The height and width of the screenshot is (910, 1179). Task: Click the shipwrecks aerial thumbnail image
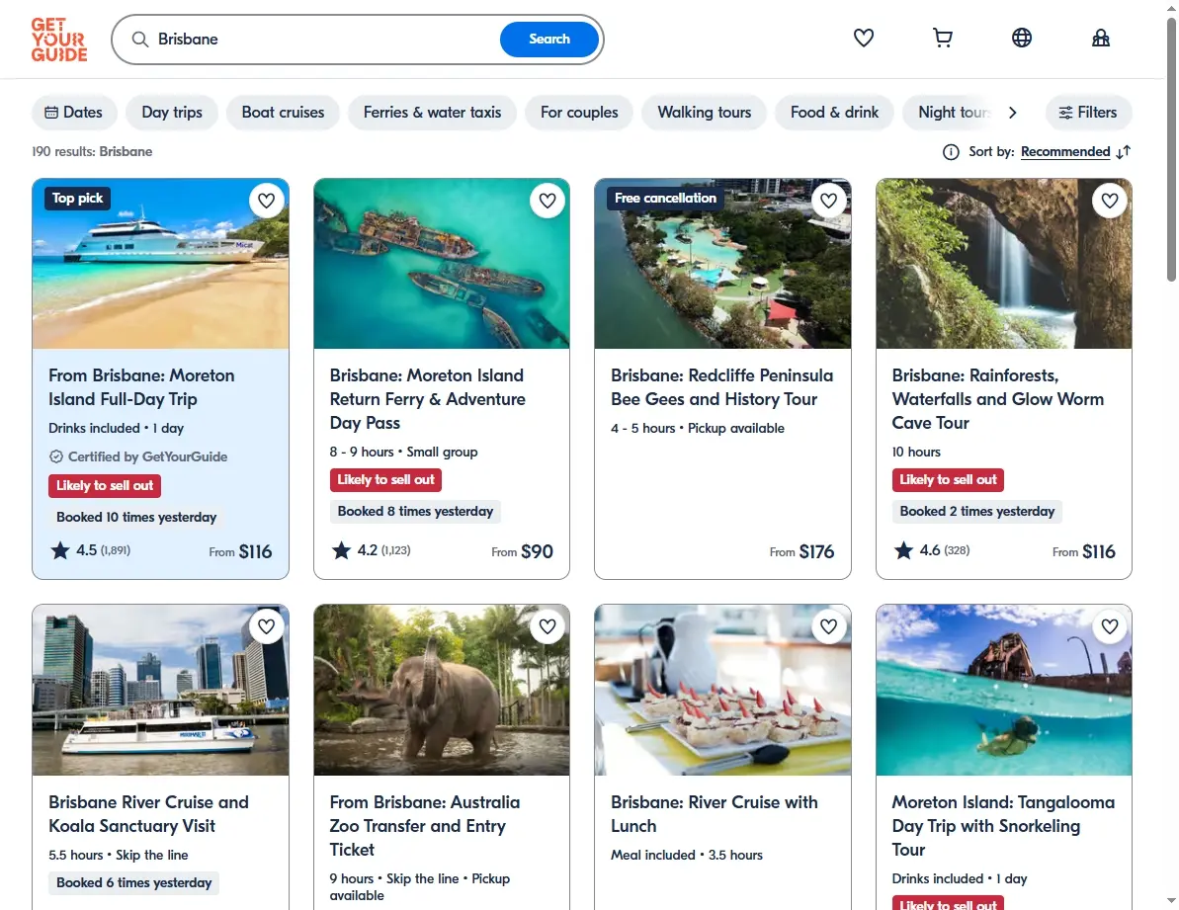tap(442, 264)
